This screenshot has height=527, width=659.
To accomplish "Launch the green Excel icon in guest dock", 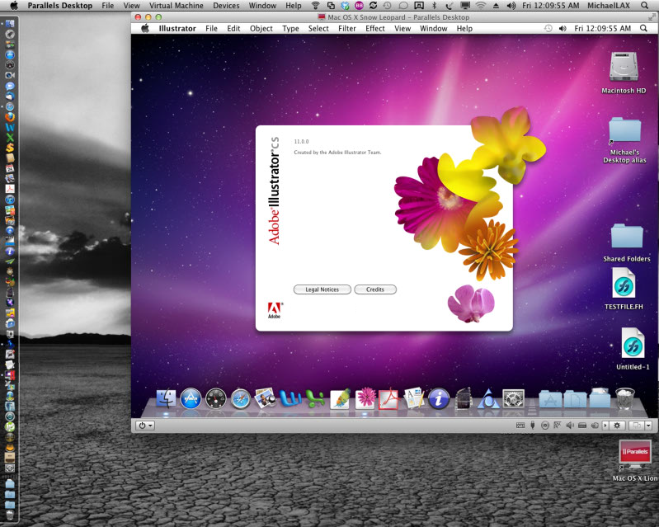I will pyautogui.click(x=315, y=399).
